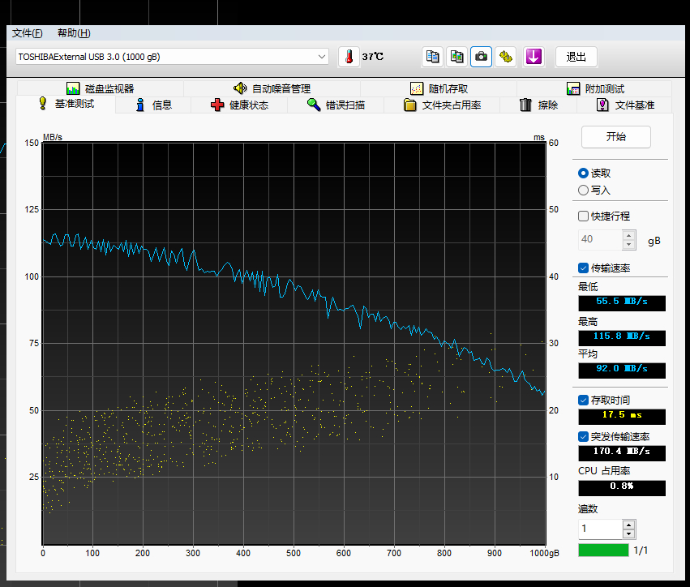Click the extra tests tab icon
690x587 pixels.
click(x=573, y=88)
